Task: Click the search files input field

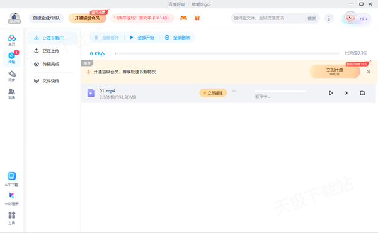Action: (x=268, y=18)
